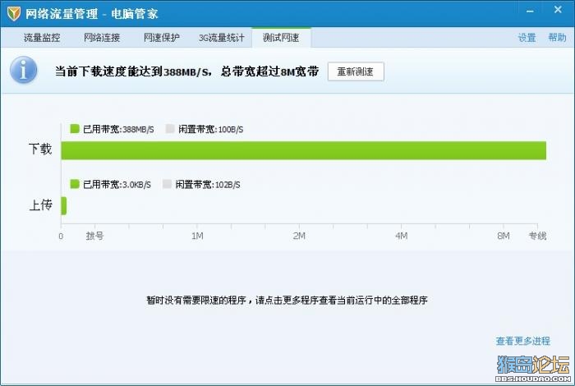Click green swatch beside 已用带宽:388MB/S
Screen dimensions: 575x386
[75, 129]
